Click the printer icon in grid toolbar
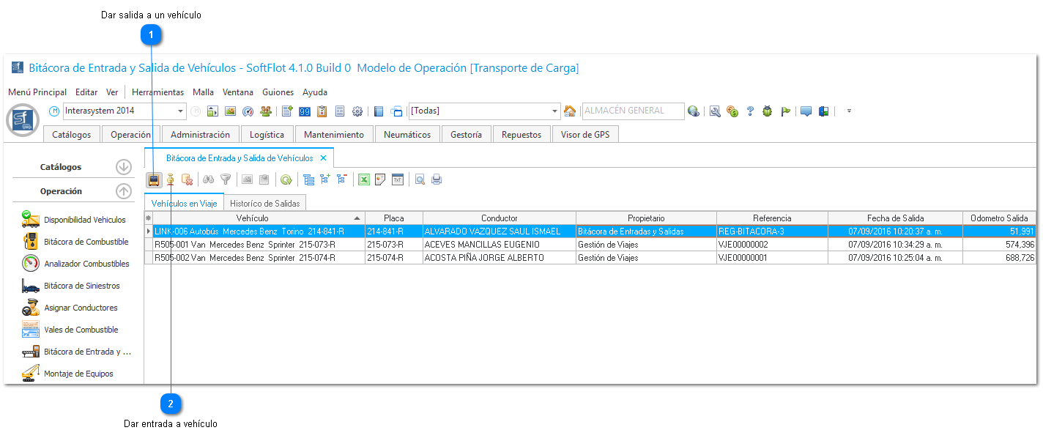Screen dimensions: 1043x441 (437, 179)
